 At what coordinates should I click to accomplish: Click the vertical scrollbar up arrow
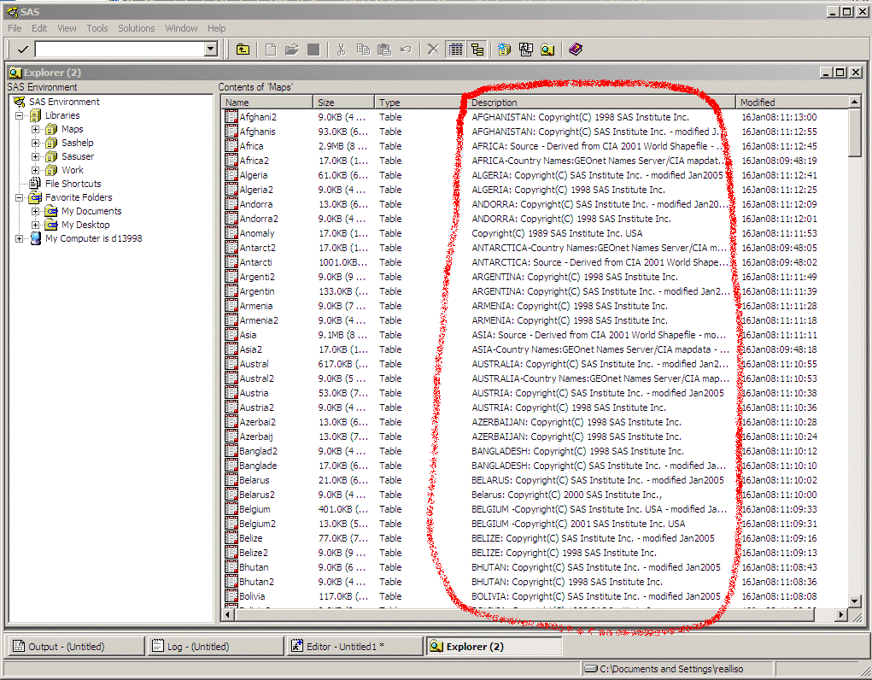[855, 102]
